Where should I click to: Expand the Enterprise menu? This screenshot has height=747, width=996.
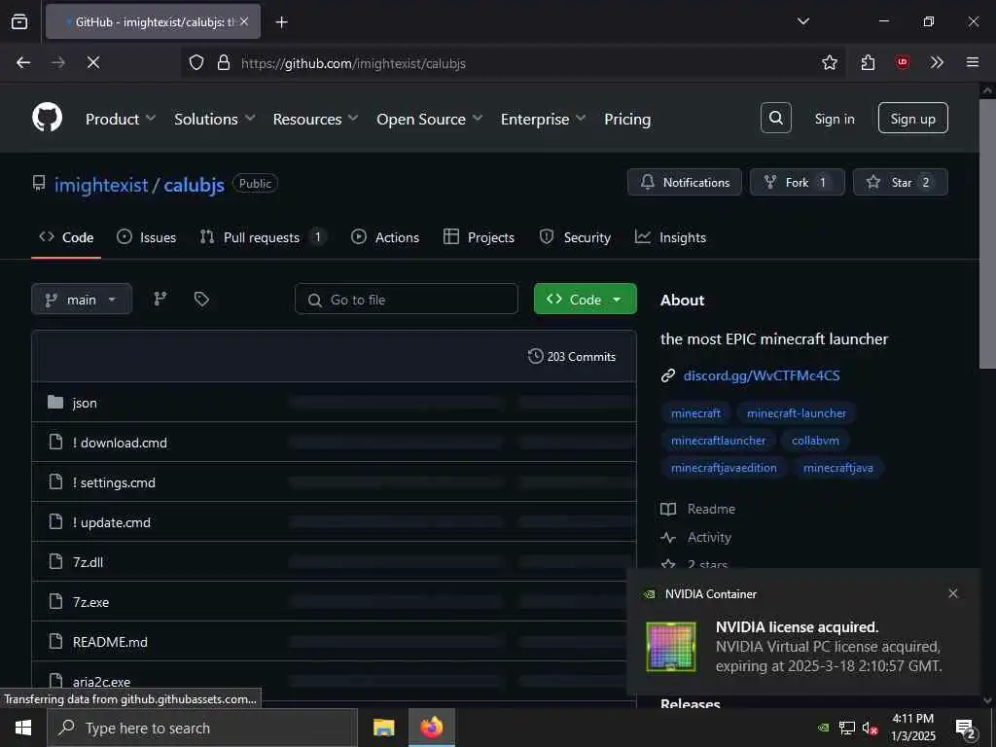(x=543, y=119)
